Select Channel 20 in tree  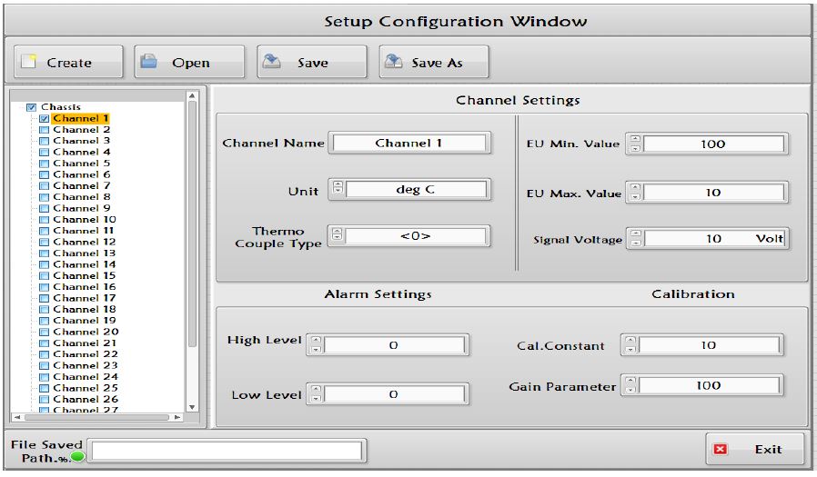[85, 332]
